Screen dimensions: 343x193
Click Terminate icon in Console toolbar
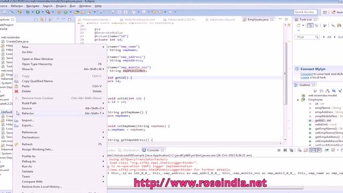[279, 150]
